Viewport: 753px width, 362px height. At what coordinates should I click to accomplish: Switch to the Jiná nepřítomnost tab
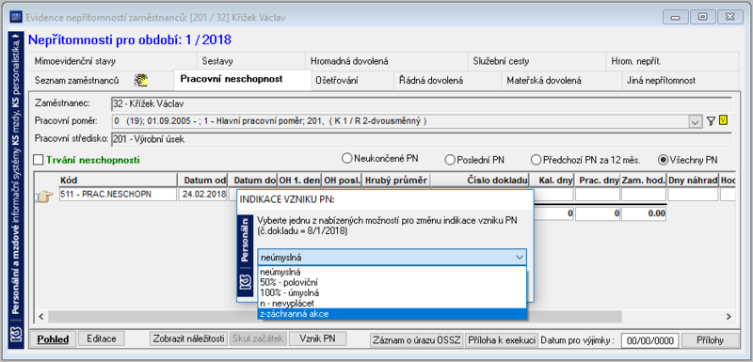coord(680,81)
